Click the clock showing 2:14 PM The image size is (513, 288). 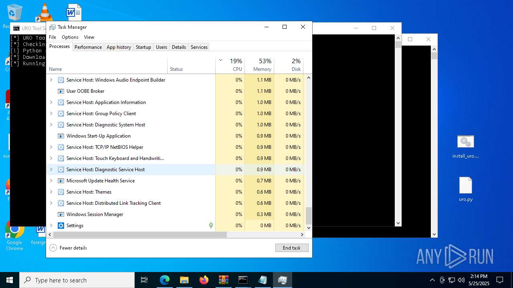pyautogui.click(x=479, y=276)
